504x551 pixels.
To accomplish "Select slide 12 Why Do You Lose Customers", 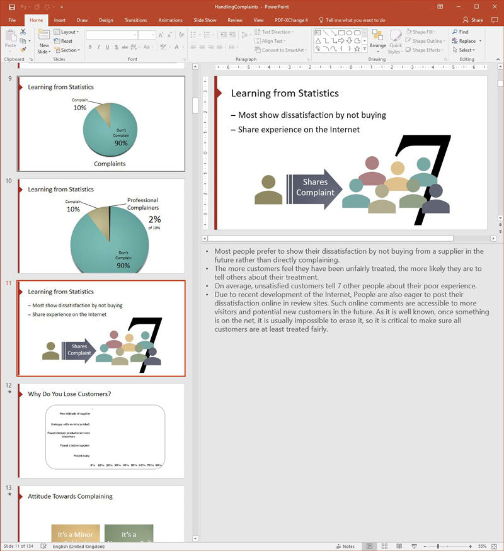I will 101,431.
